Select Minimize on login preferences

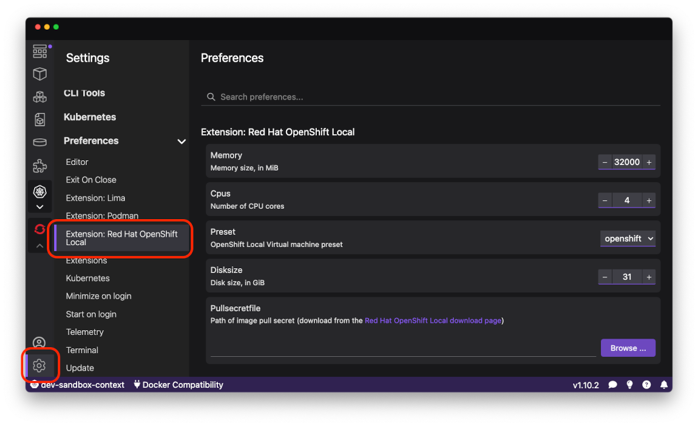pyautogui.click(x=98, y=296)
